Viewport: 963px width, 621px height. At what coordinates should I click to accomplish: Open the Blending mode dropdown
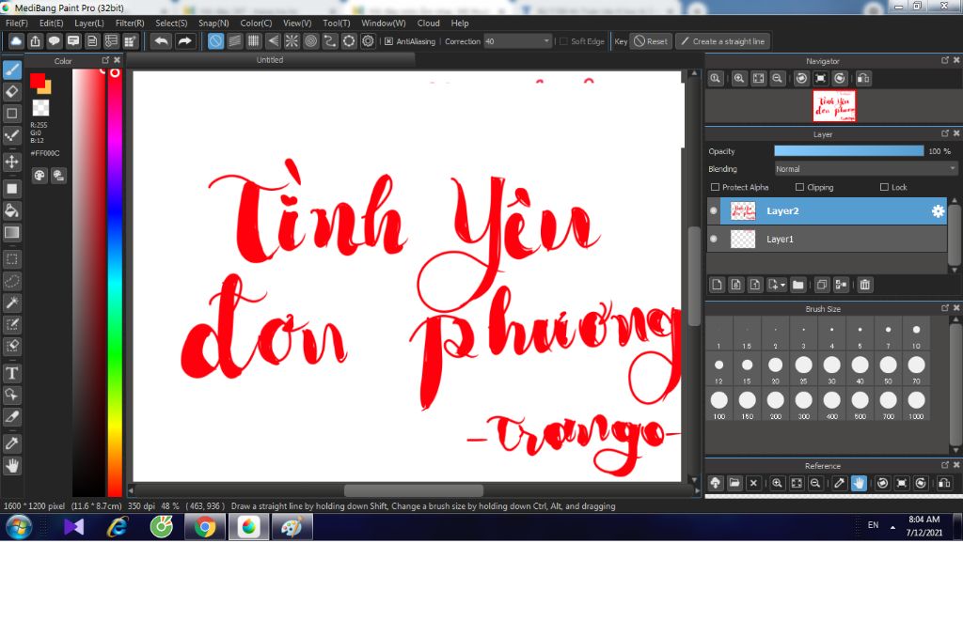coord(866,169)
